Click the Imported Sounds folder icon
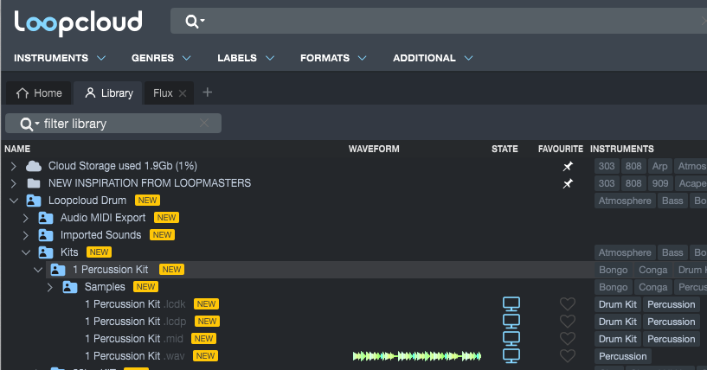 tap(46, 235)
